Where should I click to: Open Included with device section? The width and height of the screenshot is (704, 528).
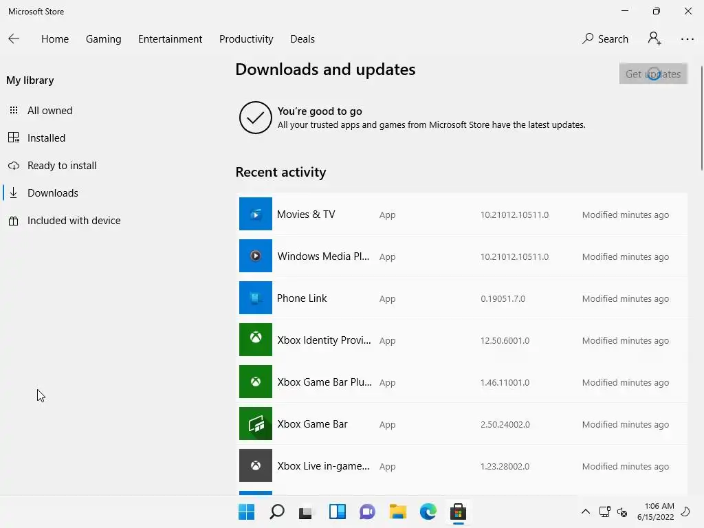coord(74,221)
